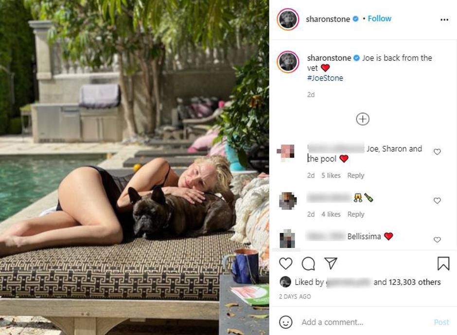457x335 pixels.
Task: Open the first commenter's avatar
Action: point(286,153)
